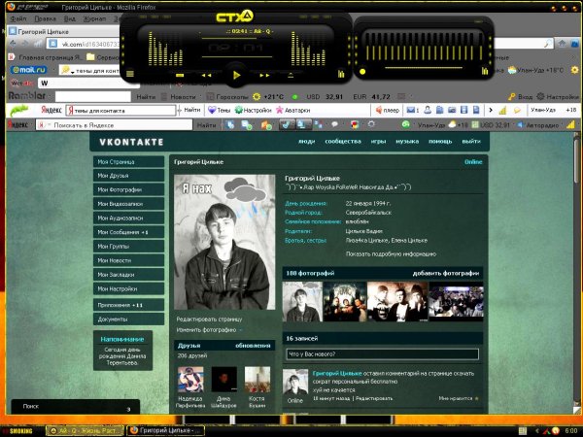Click добавить фотографии link
This screenshot has width=583, height=437.
click(446, 274)
